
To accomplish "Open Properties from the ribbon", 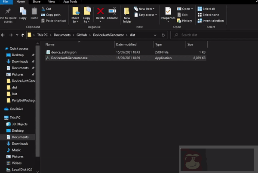I will pyautogui.click(x=168, y=12).
